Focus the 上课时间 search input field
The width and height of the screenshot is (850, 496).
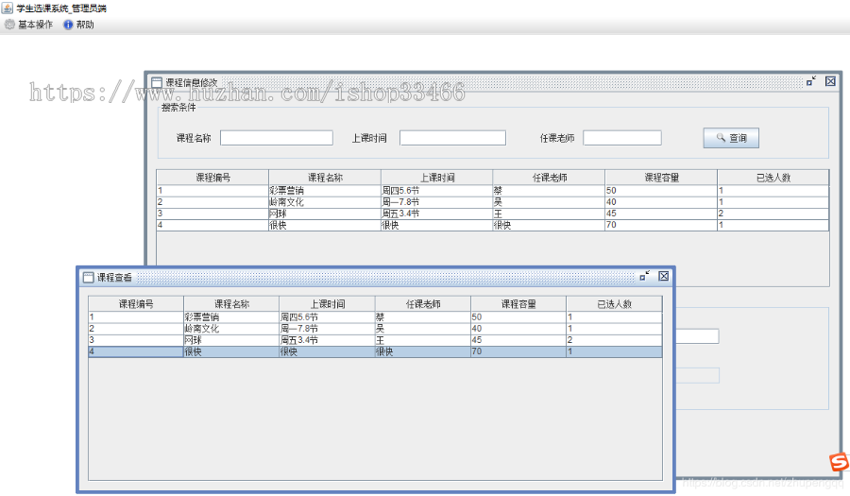[x=452, y=138]
